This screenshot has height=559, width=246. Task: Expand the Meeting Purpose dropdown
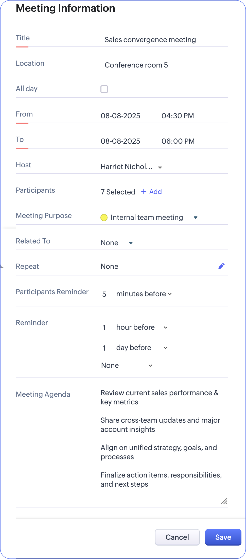pyautogui.click(x=196, y=218)
